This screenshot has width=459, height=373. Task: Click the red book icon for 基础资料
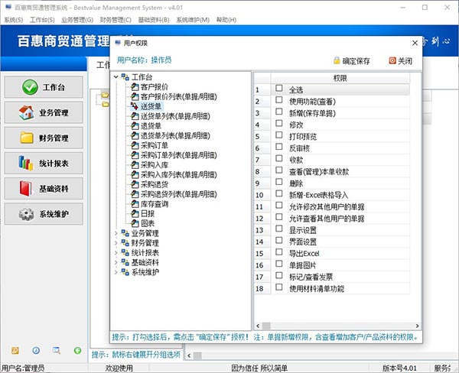coord(26,189)
